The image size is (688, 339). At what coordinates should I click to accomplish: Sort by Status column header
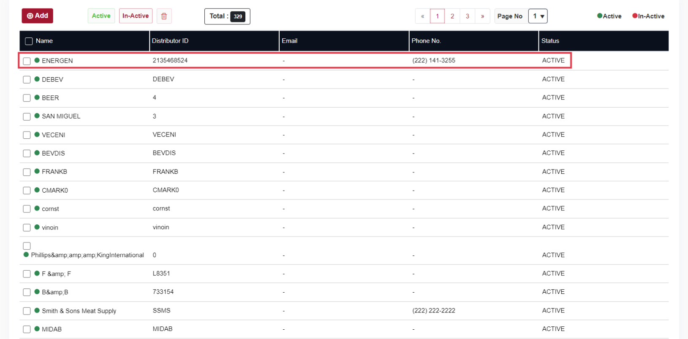[x=550, y=41]
